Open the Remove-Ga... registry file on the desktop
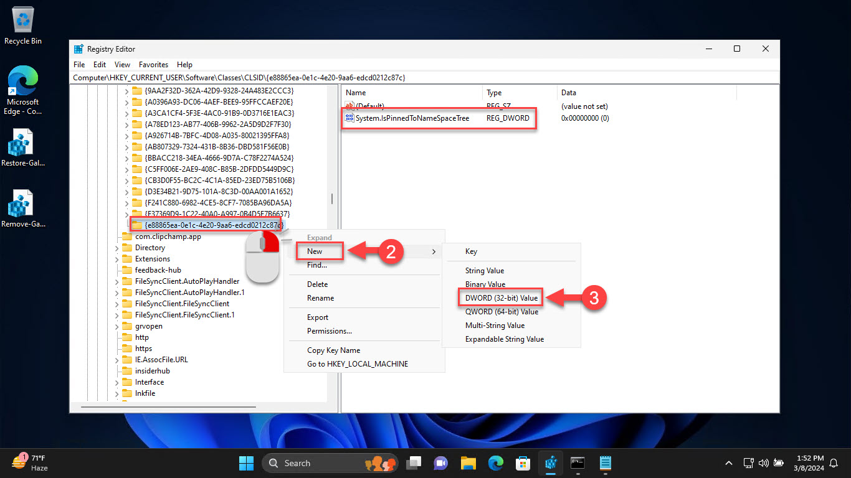This screenshot has width=851, height=478. [23, 209]
